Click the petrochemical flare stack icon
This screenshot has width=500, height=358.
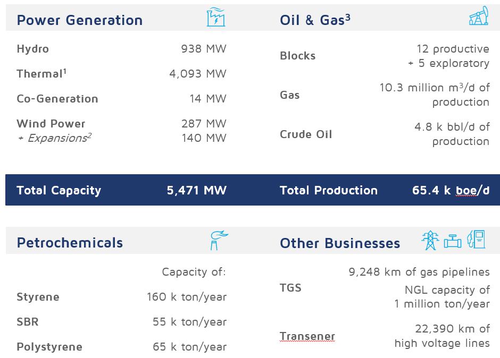click(x=218, y=240)
